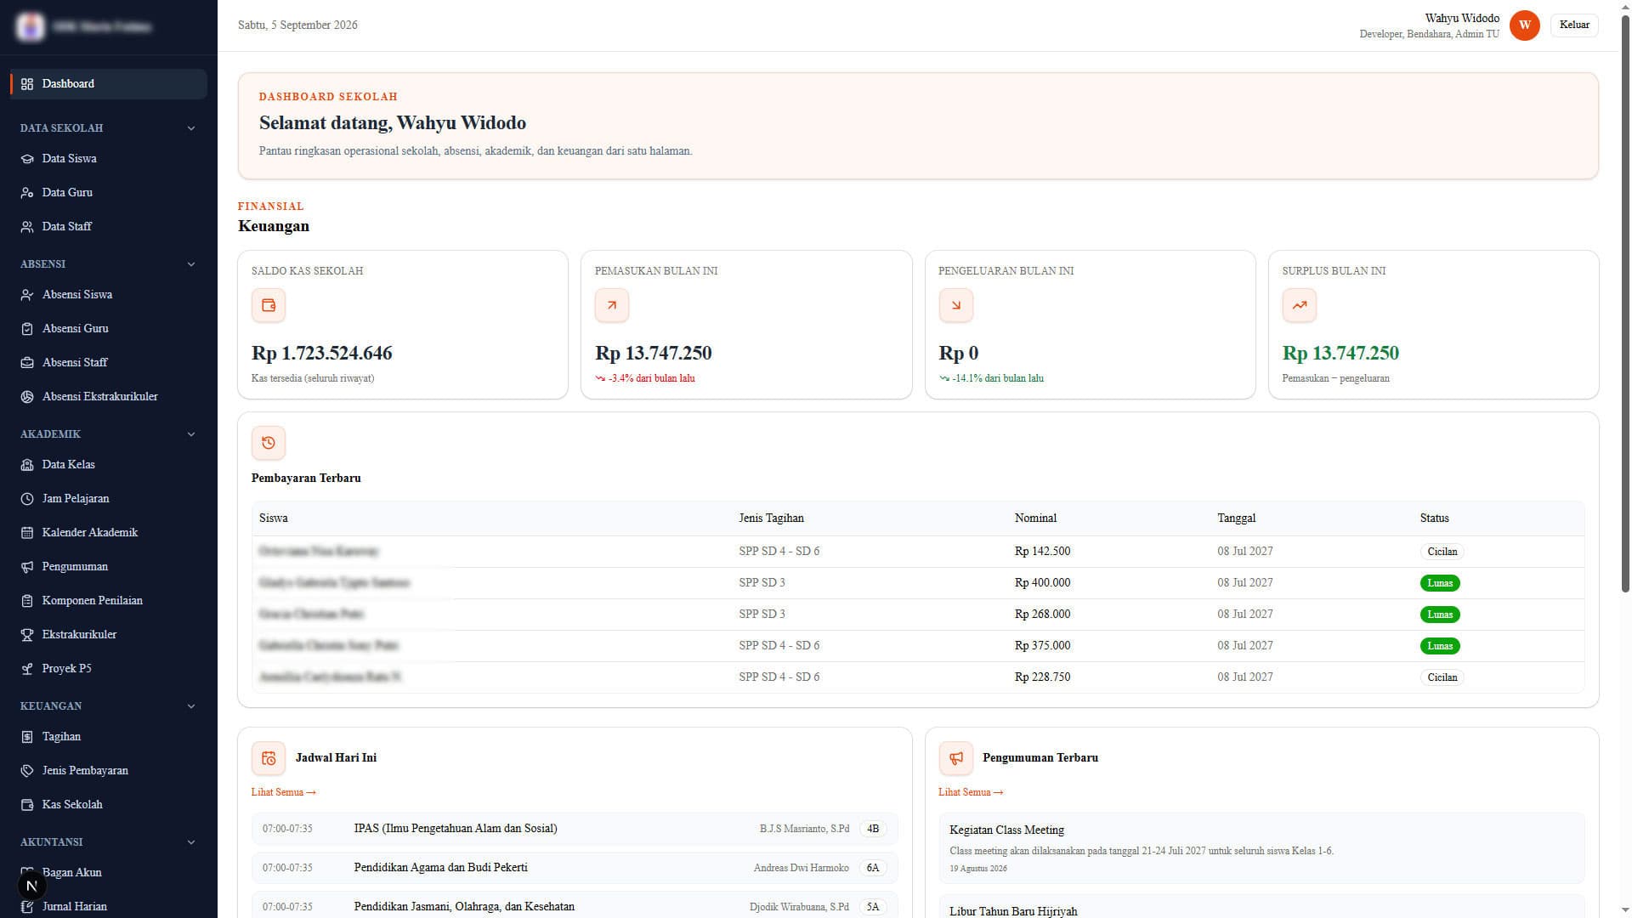Click the trend icon in Surplus Bulan Ini card
This screenshot has height=918, width=1632.
click(x=1300, y=305)
